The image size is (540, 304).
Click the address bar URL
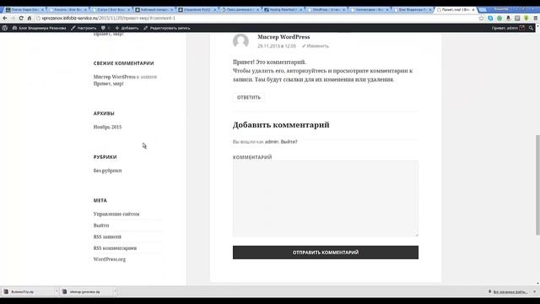tap(109, 19)
